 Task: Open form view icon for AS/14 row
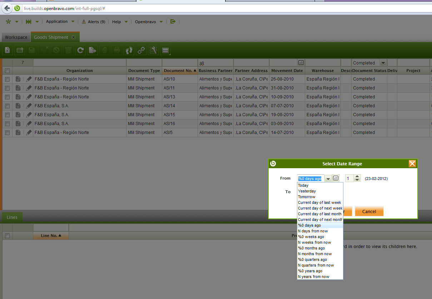pyautogui.click(x=18, y=106)
